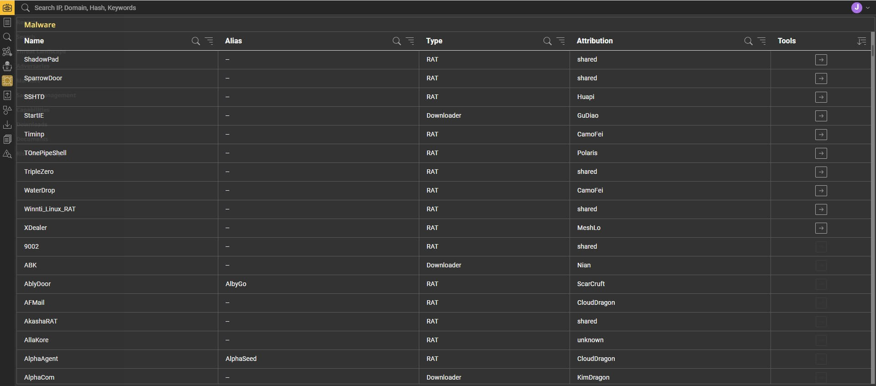Open filter menu for Type column
This screenshot has width=876, height=386.
tap(561, 41)
